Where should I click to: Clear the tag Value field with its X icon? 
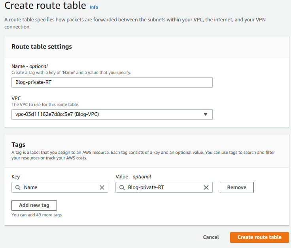click(x=206, y=187)
